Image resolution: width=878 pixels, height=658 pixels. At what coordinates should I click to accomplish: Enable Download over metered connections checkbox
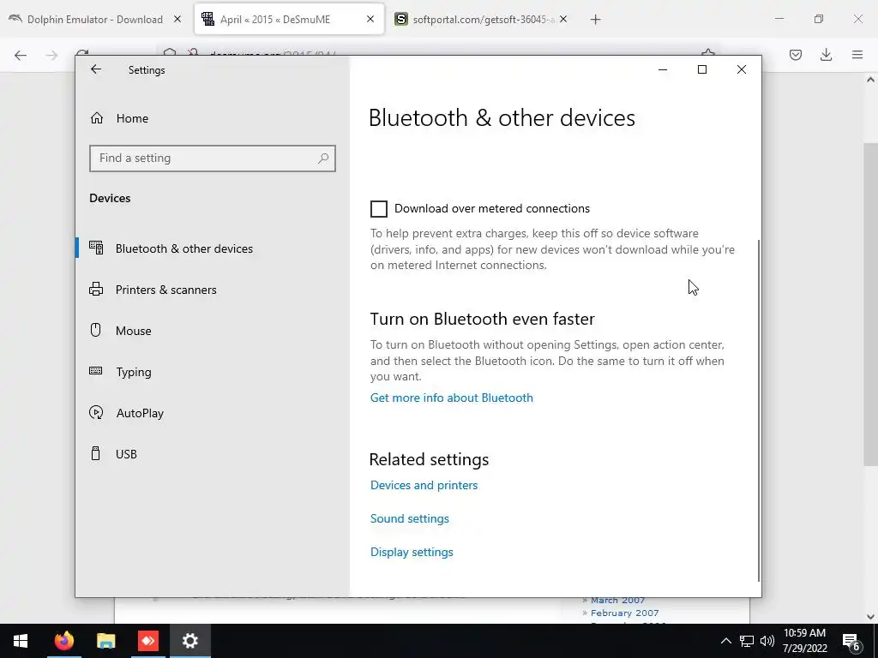pos(379,209)
